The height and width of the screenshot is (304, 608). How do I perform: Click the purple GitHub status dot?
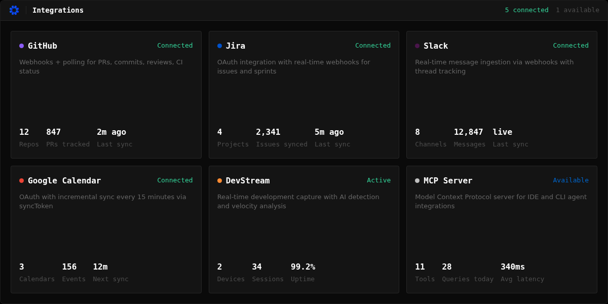[21, 46]
